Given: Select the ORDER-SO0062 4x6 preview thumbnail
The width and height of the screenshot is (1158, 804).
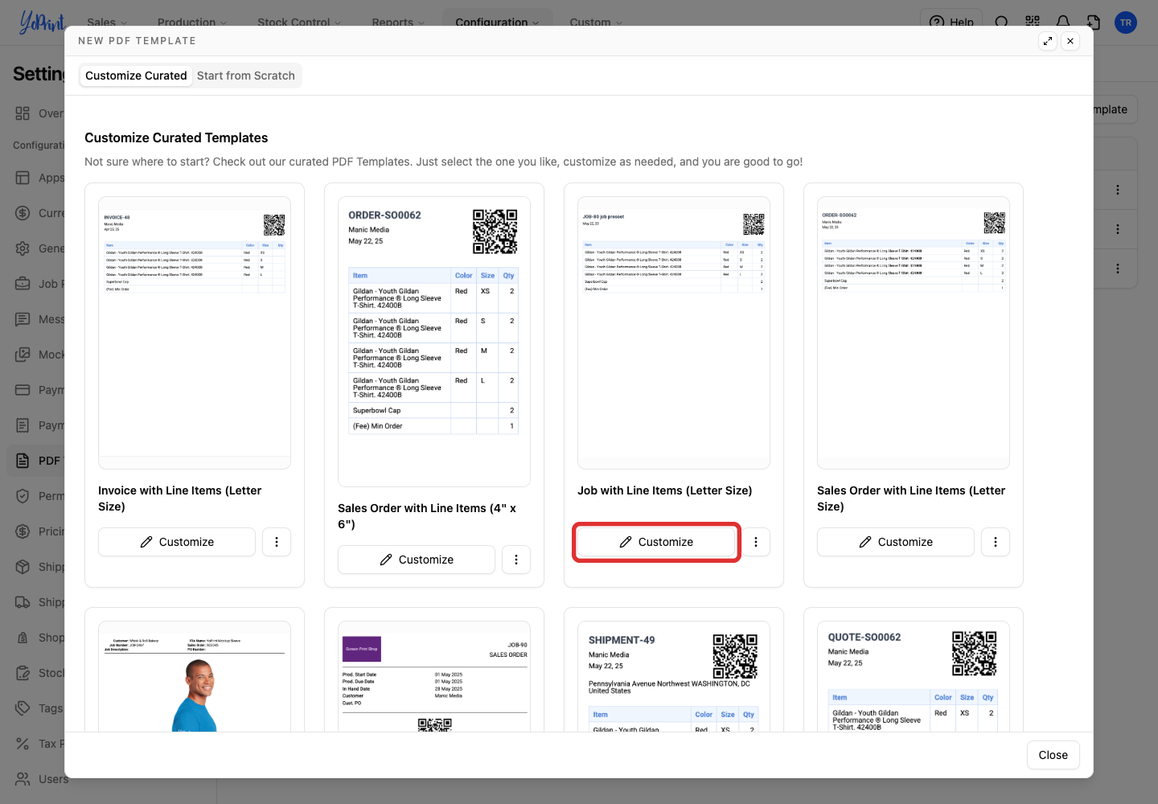Looking at the screenshot, I should coord(434,342).
